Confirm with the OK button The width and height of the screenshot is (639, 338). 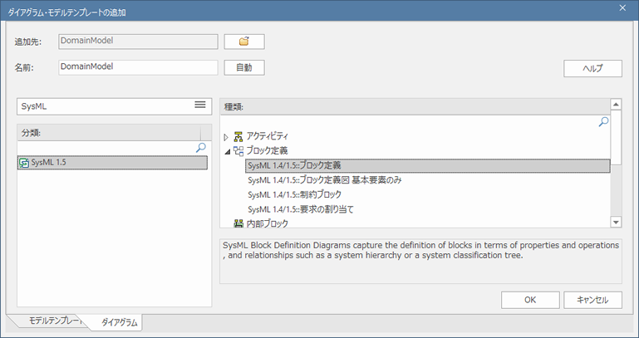click(530, 300)
